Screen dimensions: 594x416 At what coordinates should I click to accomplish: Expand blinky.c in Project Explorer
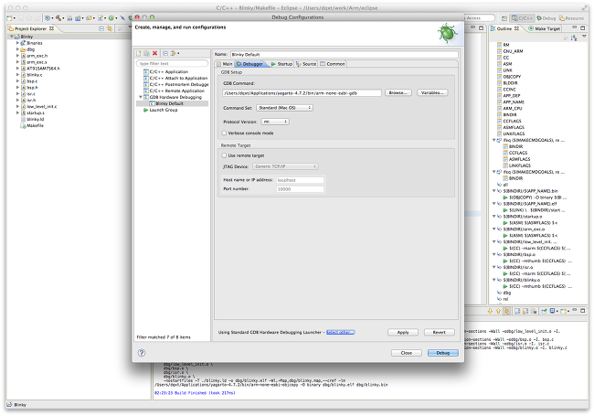coord(17,75)
